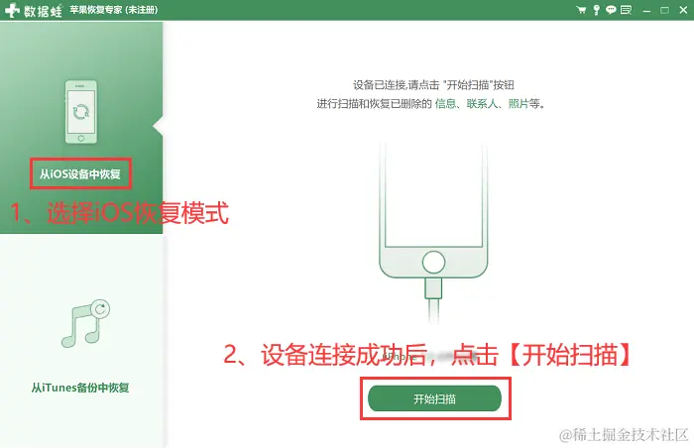This screenshot has width=694, height=448.
Task: Click the phone recovery icon in sidebar
Action: [x=81, y=112]
